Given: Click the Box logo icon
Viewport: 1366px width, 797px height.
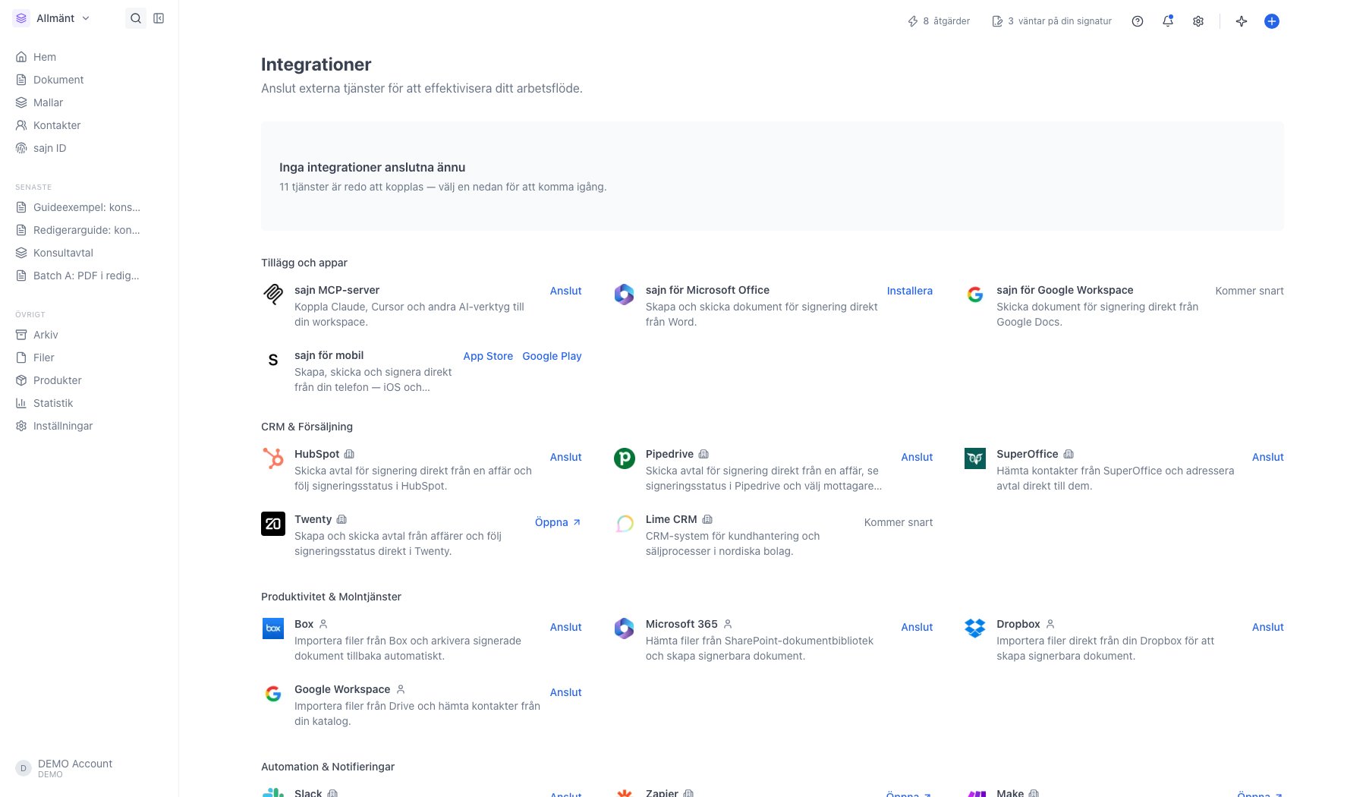Looking at the screenshot, I should coord(273,628).
